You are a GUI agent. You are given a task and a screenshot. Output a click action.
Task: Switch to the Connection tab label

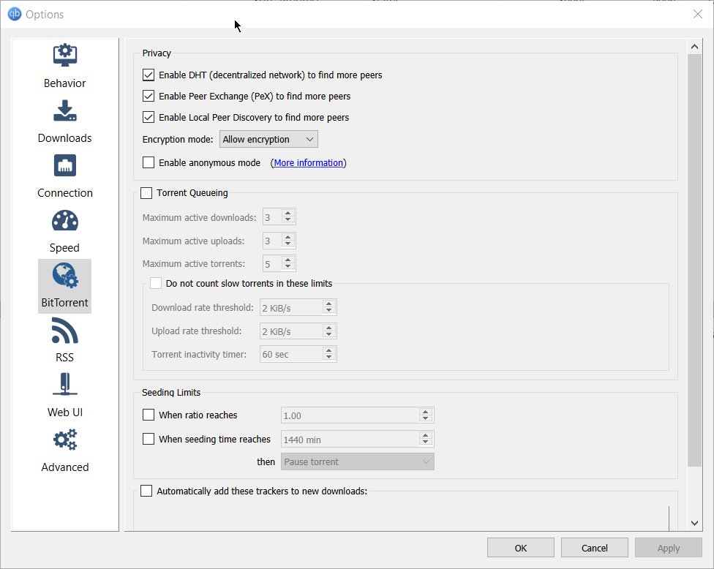64,193
